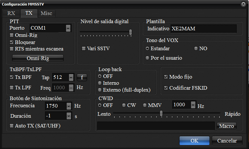
Task: Click the Lento-Rápido speed slider handle
Action: point(161,113)
